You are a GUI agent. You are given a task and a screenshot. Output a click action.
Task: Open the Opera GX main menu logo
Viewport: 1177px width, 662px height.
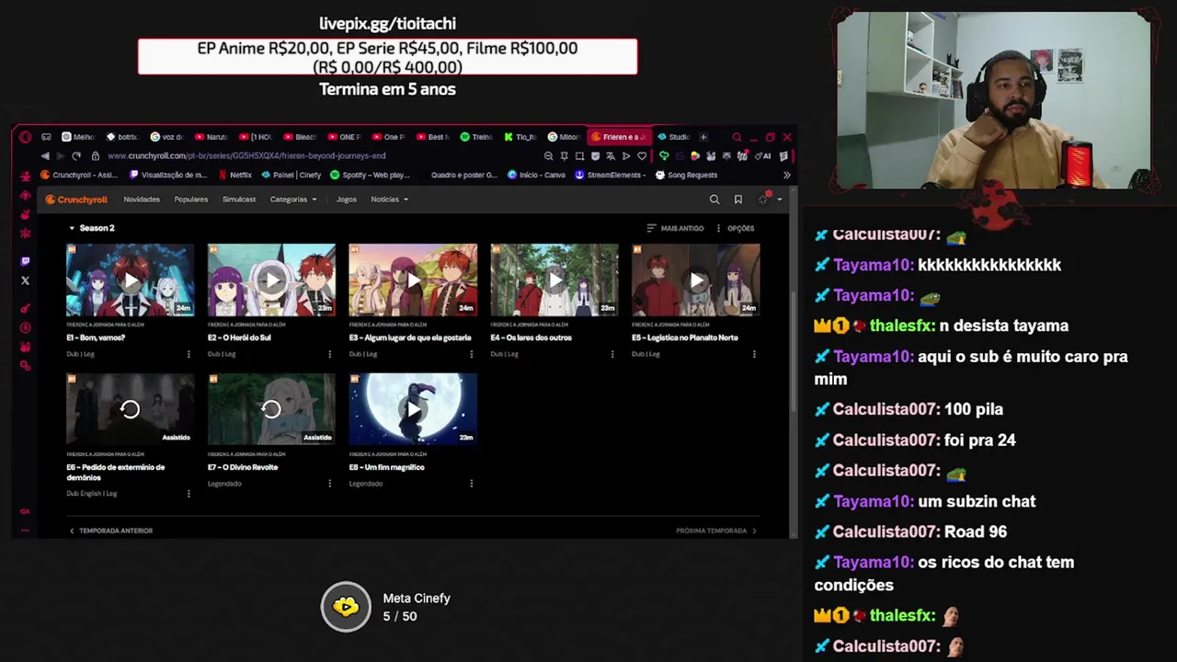(x=25, y=137)
